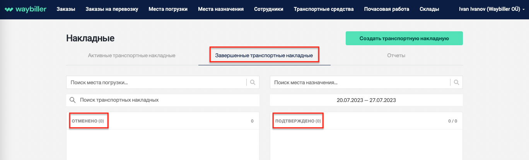This screenshot has width=529, height=160.
Task: Open the Сотрудники section
Action: coord(269,9)
